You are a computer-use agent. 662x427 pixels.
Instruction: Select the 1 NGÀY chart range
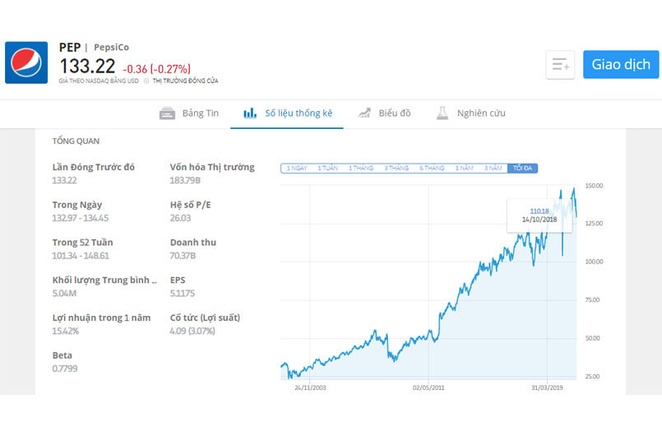pyautogui.click(x=297, y=168)
